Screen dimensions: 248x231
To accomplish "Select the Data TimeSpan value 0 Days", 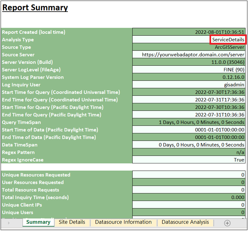I will (189, 145).
